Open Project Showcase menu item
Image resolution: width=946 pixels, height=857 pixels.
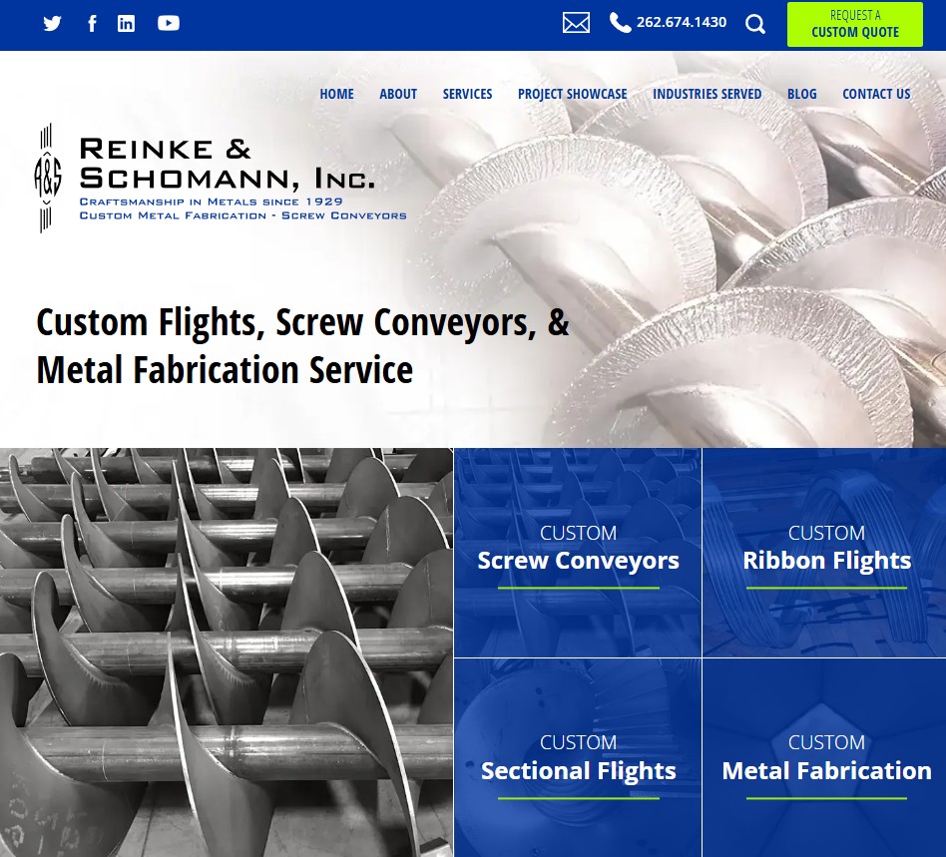point(573,94)
